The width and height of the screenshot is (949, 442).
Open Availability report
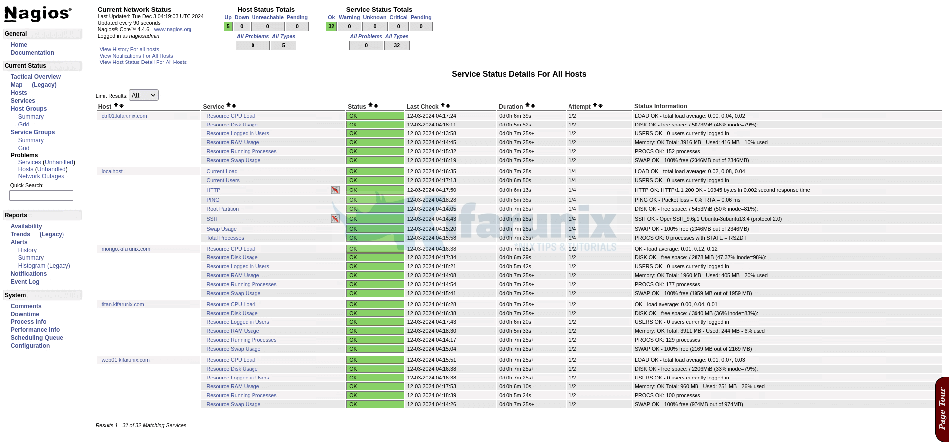(26, 226)
